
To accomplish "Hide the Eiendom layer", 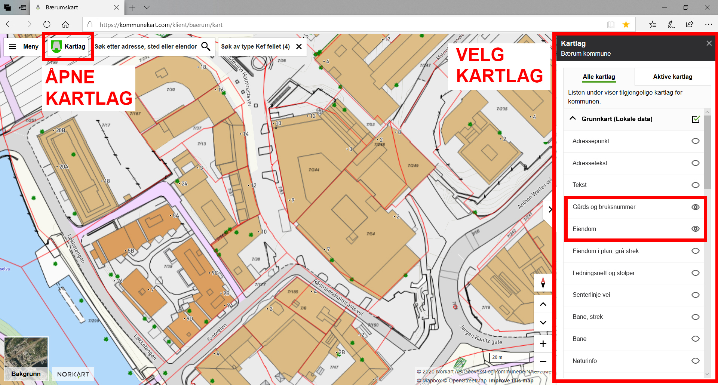I will 695,229.
